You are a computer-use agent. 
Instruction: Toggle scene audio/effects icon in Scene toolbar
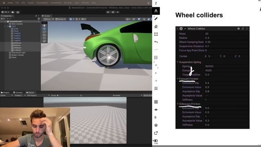click(144, 19)
